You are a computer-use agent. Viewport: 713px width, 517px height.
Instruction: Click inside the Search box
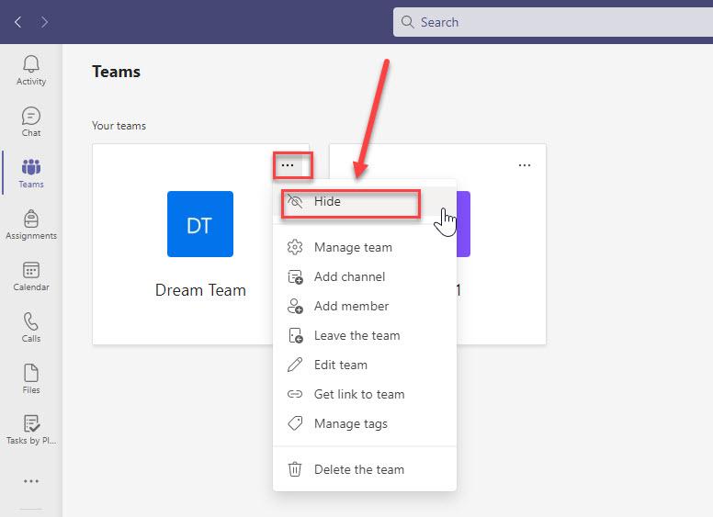(x=553, y=22)
